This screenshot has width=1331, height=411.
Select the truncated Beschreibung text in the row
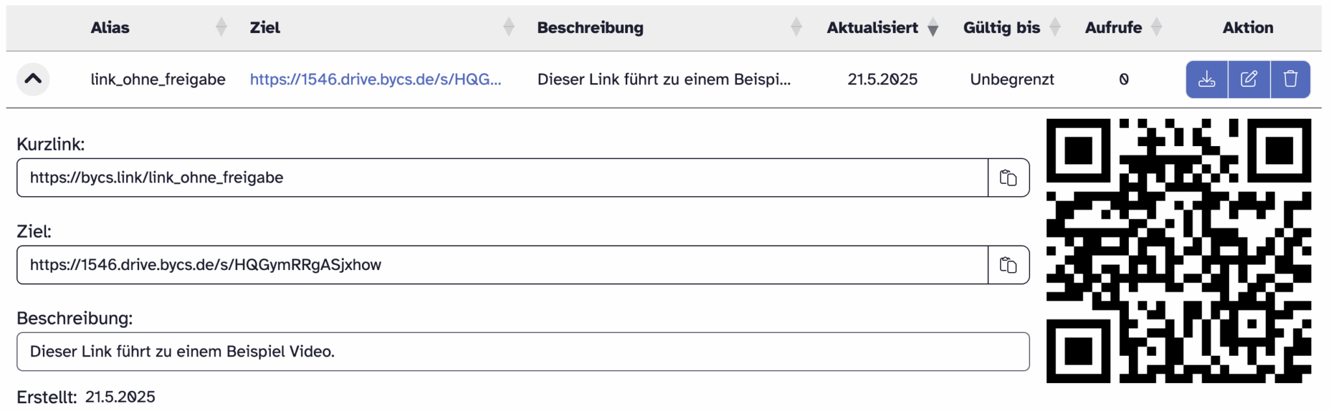[664, 79]
